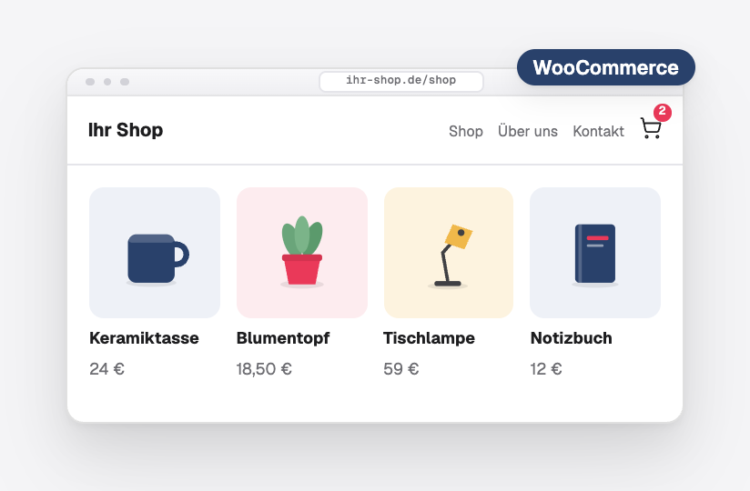
Task: Click the WooCommerce badge
Action: coord(606,67)
